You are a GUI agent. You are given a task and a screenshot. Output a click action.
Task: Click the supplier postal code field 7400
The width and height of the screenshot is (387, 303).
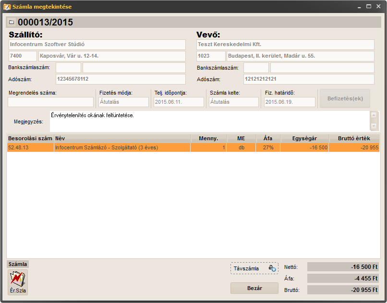pos(23,56)
